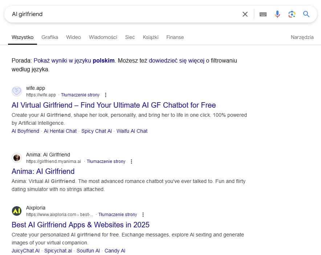The image size is (321, 255).
Task: Switch to the Finanse tab
Action: pos(175,37)
